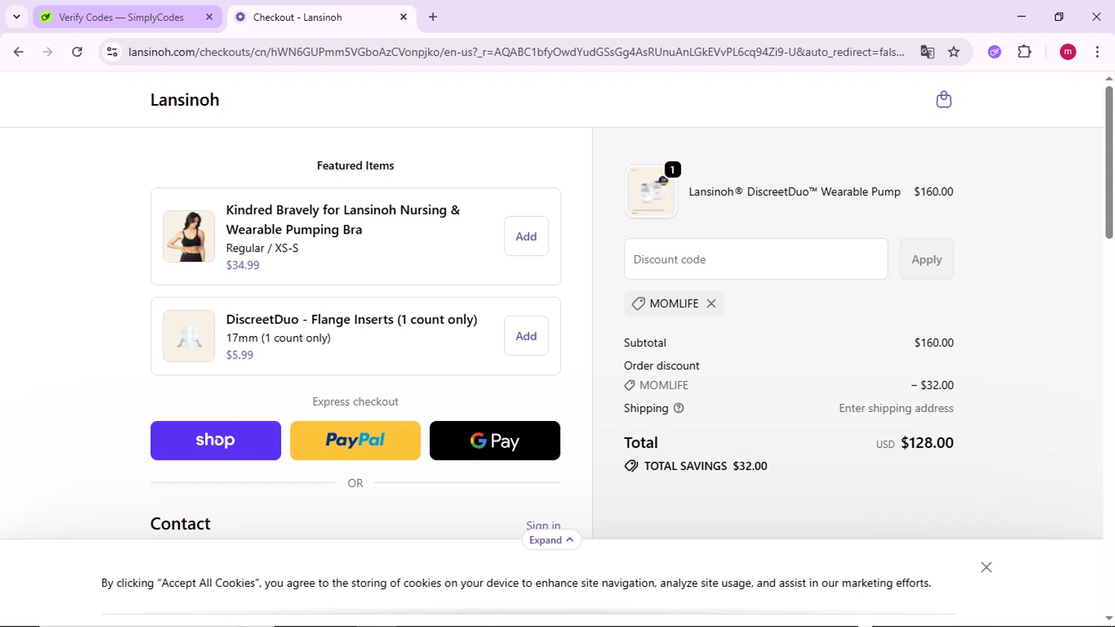Click the MOMLIFE tag icon in order discount
Screen dimensions: 1115x627
(630, 385)
